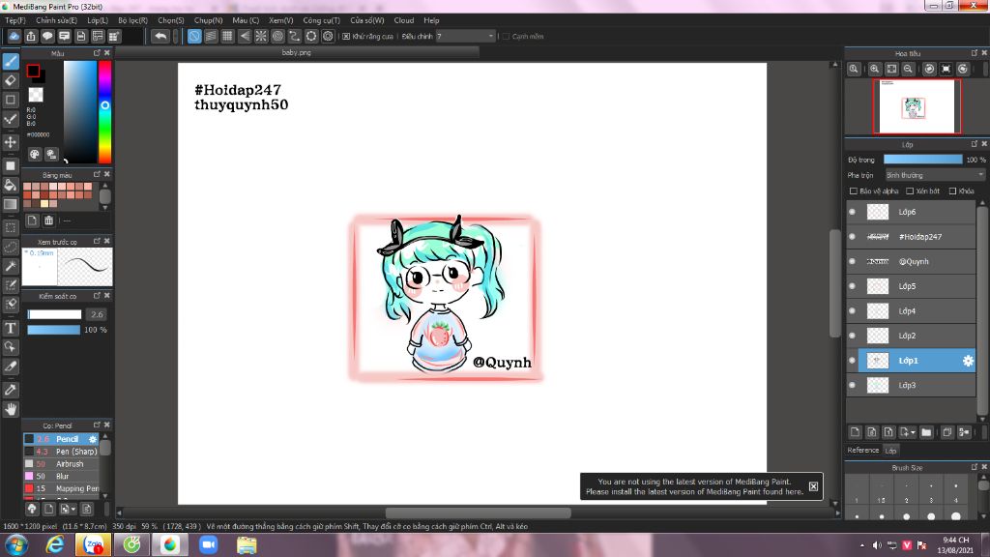Screen dimensions: 990x557
Task: Enable the Khóa checkbox
Action: pos(952,191)
